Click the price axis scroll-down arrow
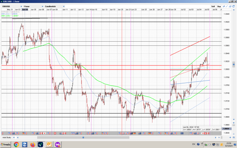The height and width of the screenshot is (148, 237). (x=234, y=120)
